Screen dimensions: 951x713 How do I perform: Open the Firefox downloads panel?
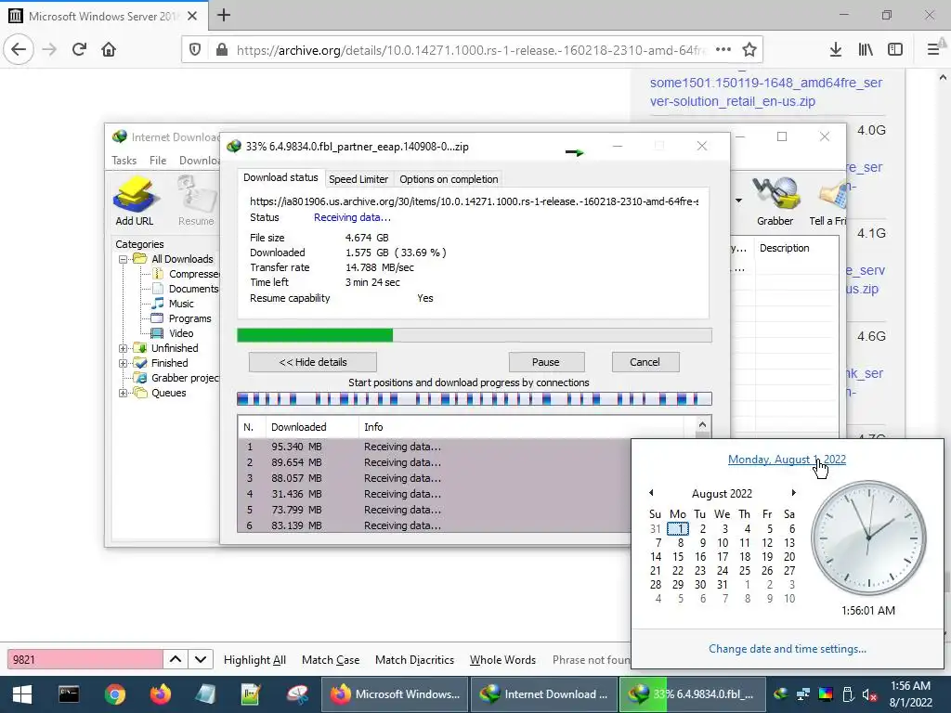click(835, 50)
